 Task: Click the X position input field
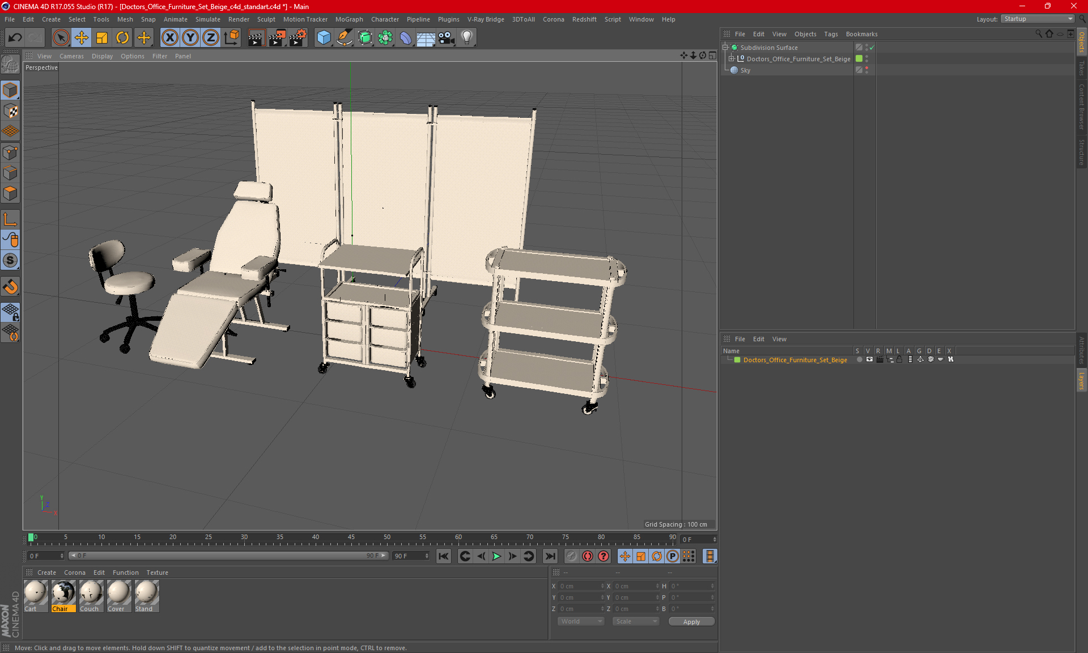click(x=581, y=586)
